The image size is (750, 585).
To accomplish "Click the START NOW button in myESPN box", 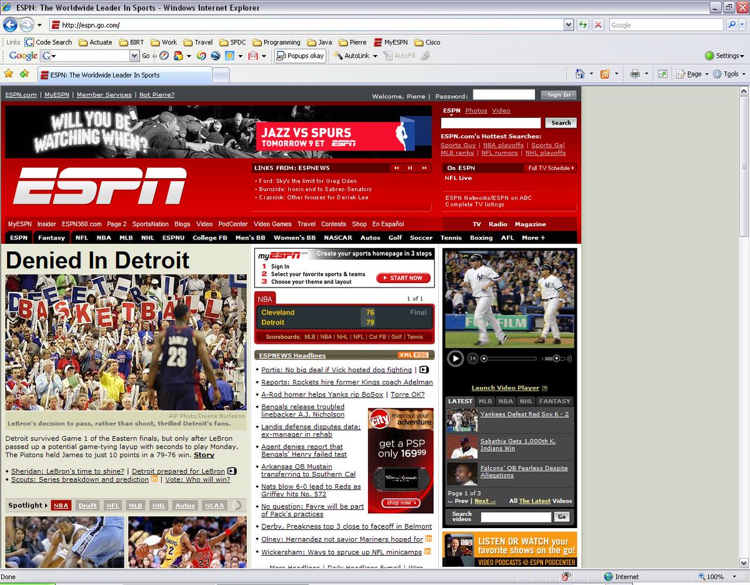I will (x=403, y=278).
